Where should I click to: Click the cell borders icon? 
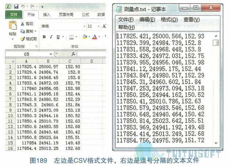(x=71, y=37)
